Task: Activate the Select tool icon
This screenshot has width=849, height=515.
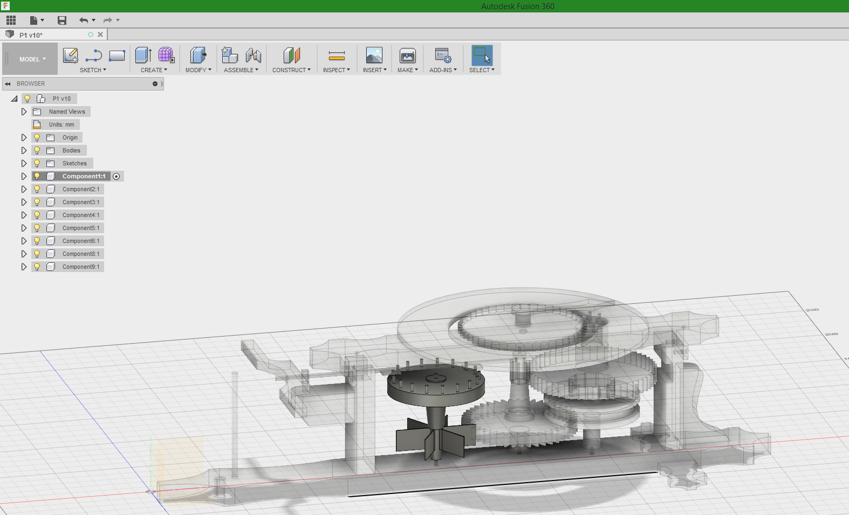Action: [482, 55]
